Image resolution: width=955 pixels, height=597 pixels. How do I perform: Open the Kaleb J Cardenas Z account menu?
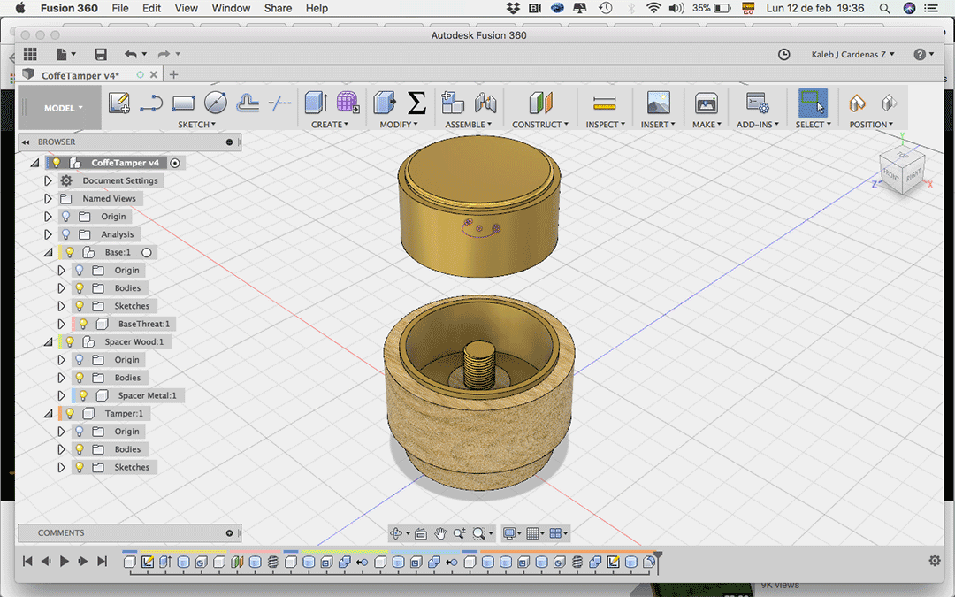tap(852, 55)
